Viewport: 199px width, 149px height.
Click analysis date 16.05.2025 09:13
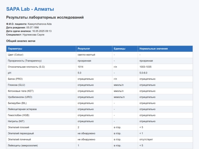click(x=42, y=31)
